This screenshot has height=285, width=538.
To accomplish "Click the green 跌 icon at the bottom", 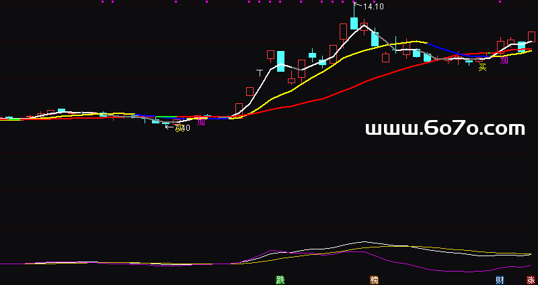I will [x=280, y=280].
